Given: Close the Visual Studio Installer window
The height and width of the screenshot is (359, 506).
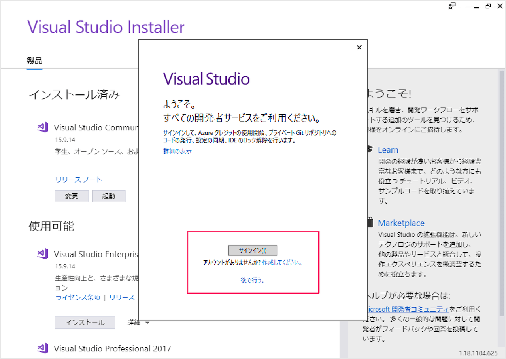Looking at the screenshot, I should pos(499,6).
